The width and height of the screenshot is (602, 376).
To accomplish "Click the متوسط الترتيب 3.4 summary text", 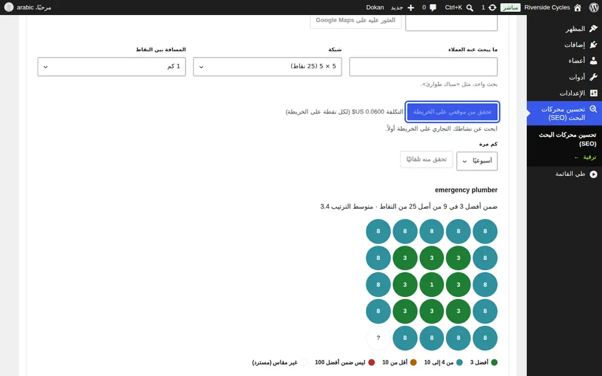I will [x=347, y=206].
